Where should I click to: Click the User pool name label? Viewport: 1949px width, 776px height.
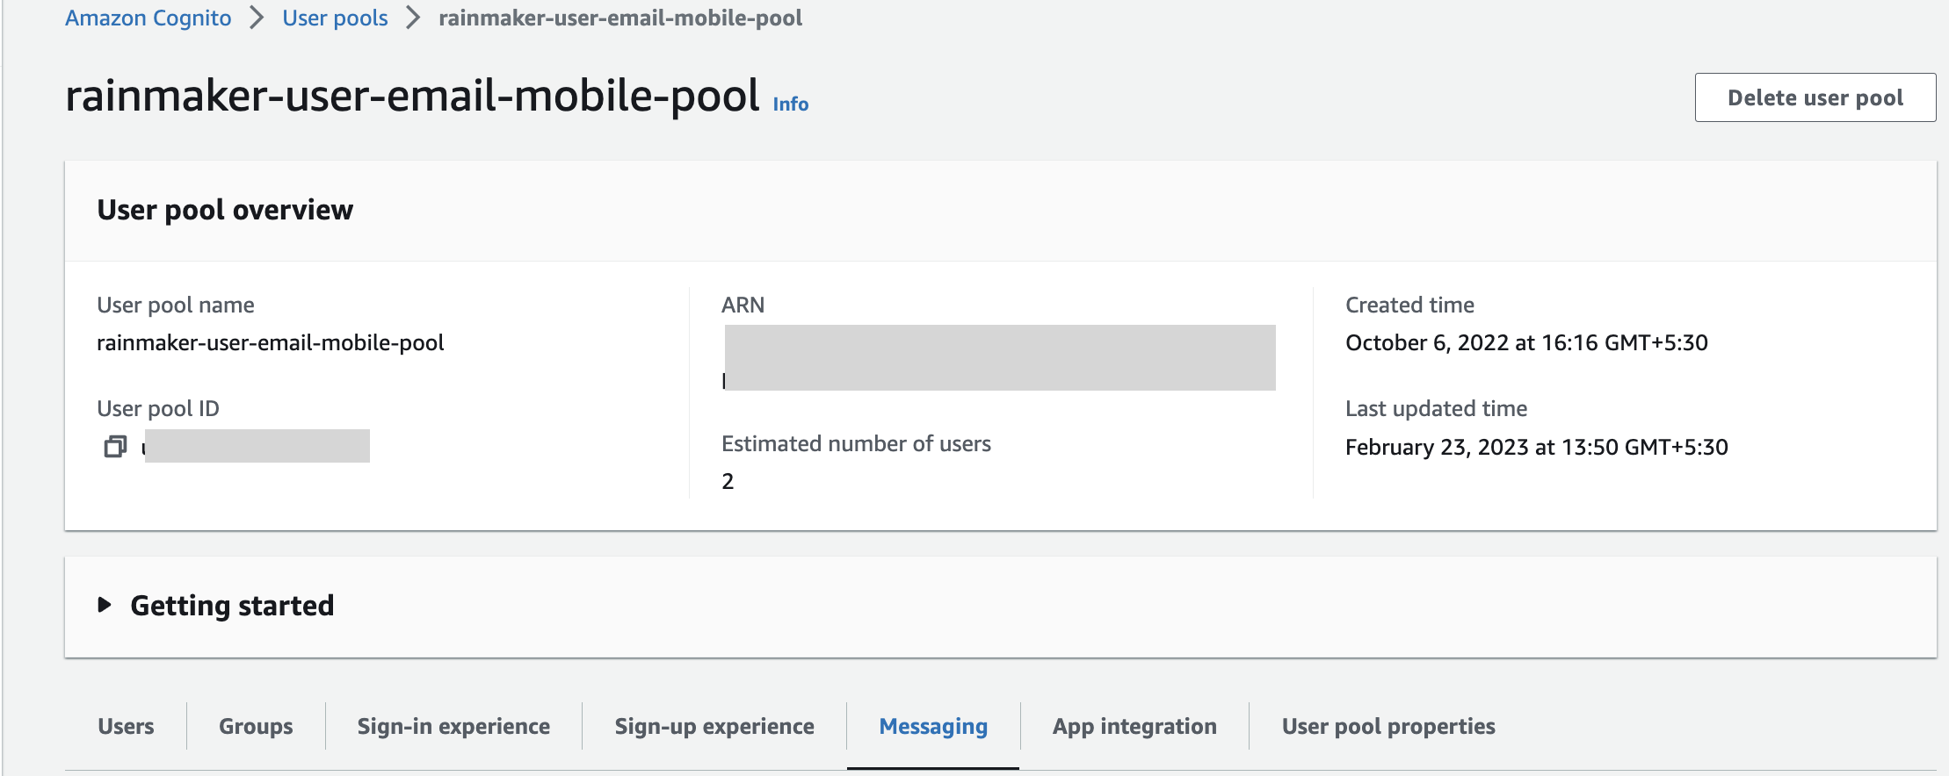click(x=176, y=305)
